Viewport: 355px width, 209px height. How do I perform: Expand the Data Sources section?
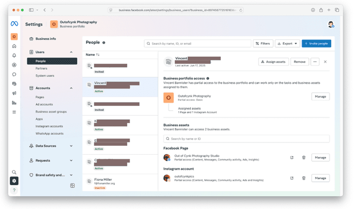pos(71,146)
